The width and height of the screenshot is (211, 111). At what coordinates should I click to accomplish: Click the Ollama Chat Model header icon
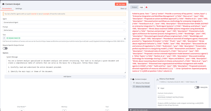point(157,80)
